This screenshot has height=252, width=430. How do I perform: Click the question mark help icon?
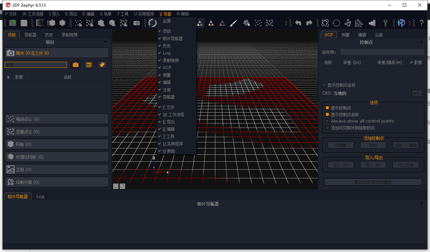coord(421,23)
